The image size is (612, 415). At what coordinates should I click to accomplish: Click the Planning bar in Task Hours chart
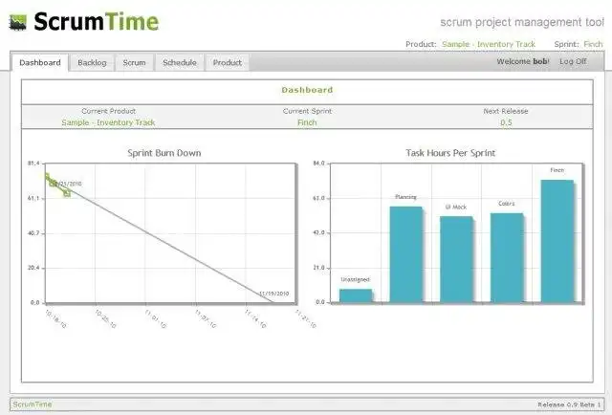[x=405, y=254]
